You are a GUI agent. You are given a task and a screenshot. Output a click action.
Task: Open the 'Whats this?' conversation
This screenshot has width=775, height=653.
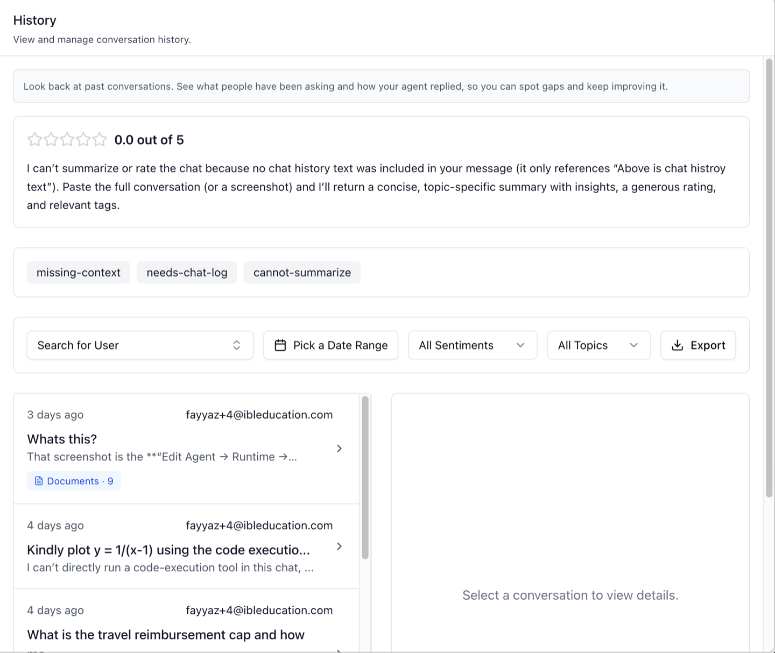(x=186, y=449)
